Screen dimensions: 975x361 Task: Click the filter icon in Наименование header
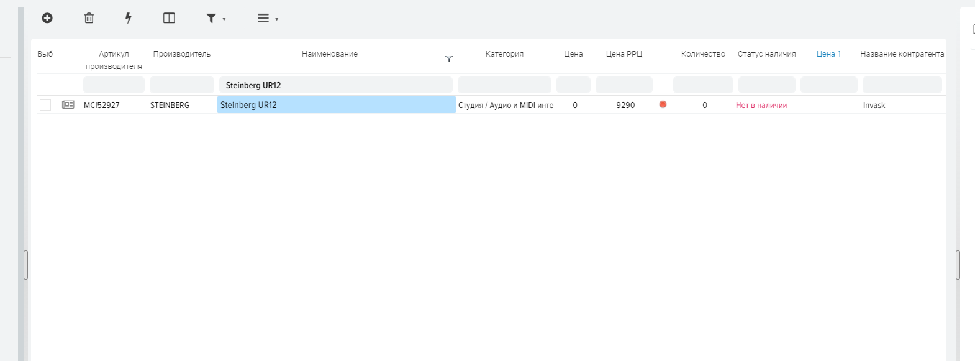[x=449, y=59]
